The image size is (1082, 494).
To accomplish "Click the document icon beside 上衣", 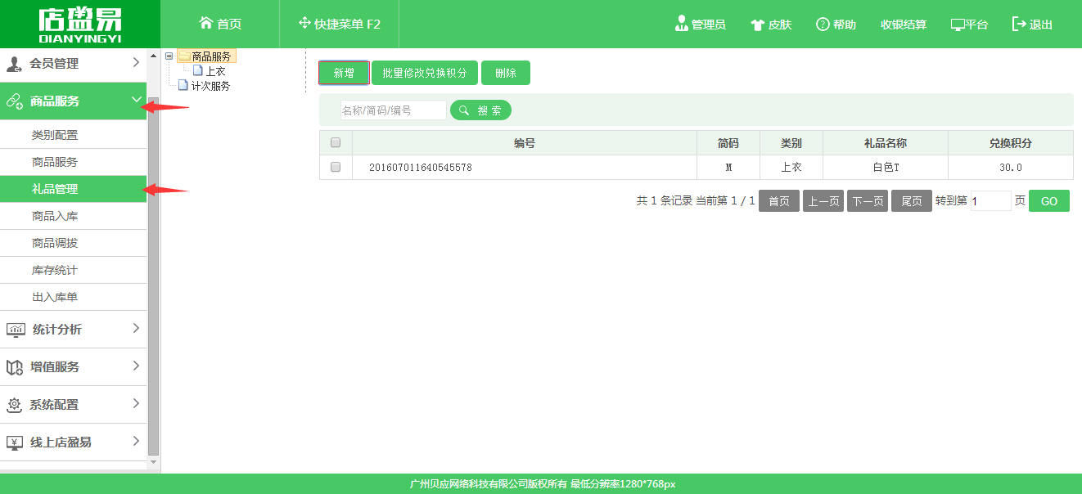I will 197,71.
